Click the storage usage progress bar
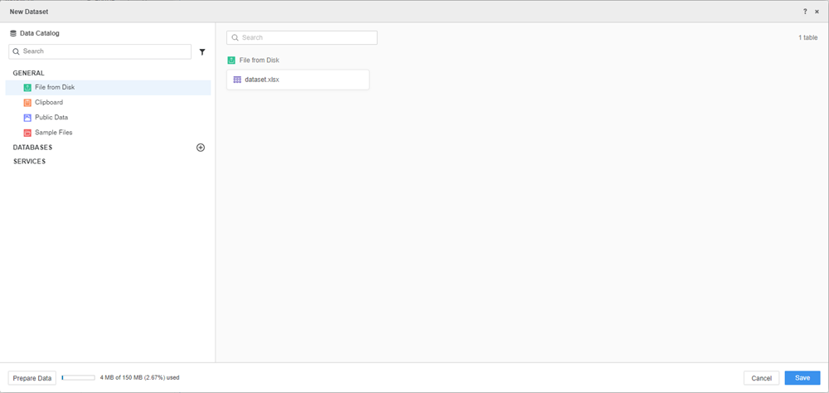Image resolution: width=829 pixels, height=393 pixels. click(x=78, y=378)
